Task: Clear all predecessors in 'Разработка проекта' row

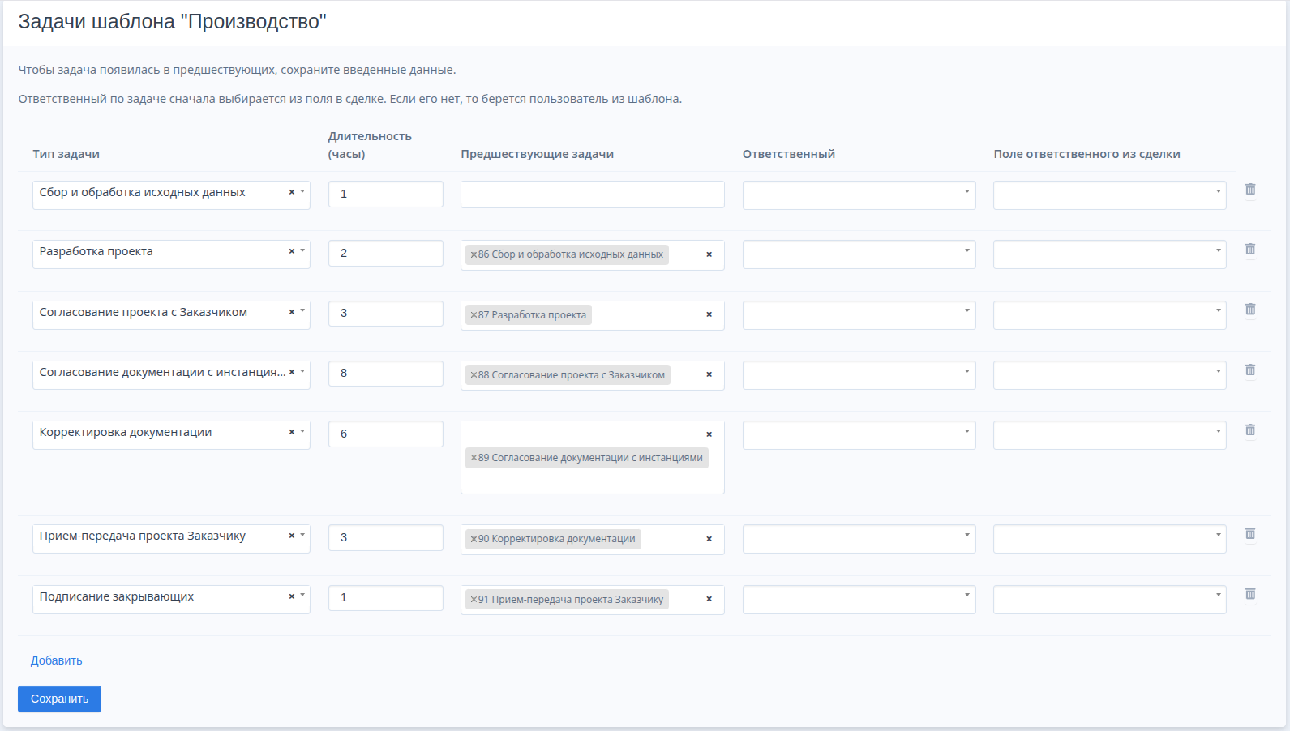Action: point(709,254)
